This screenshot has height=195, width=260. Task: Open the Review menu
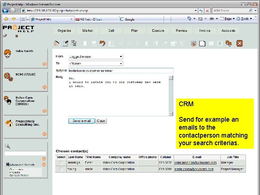(x=182, y=31)
